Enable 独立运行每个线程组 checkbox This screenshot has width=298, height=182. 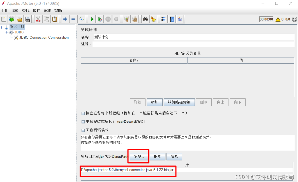point(83,113)
